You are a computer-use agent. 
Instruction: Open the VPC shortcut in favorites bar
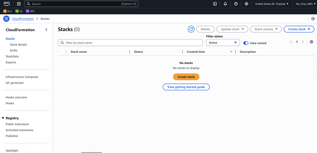coord(30,11)
